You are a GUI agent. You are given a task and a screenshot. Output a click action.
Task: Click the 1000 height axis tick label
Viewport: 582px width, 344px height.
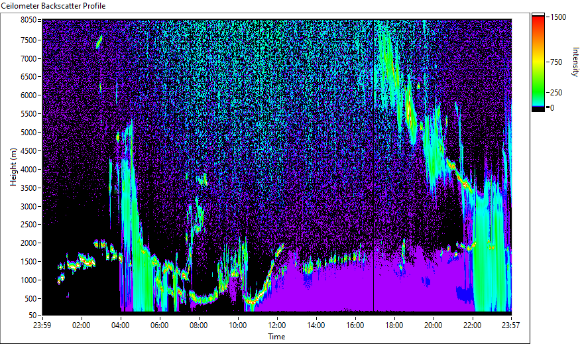29,280
